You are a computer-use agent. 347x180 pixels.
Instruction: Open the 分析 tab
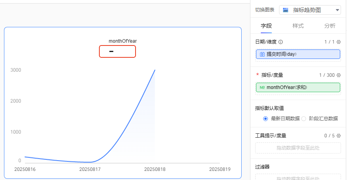coord(330,26)
